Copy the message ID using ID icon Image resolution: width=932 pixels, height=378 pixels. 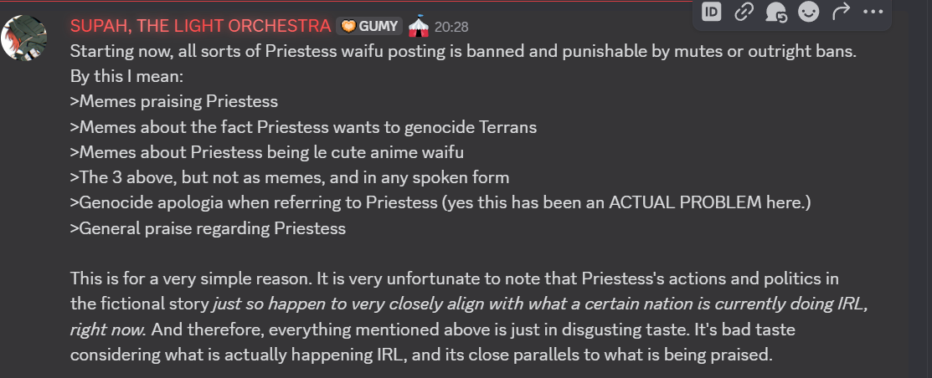coord(712,11)
